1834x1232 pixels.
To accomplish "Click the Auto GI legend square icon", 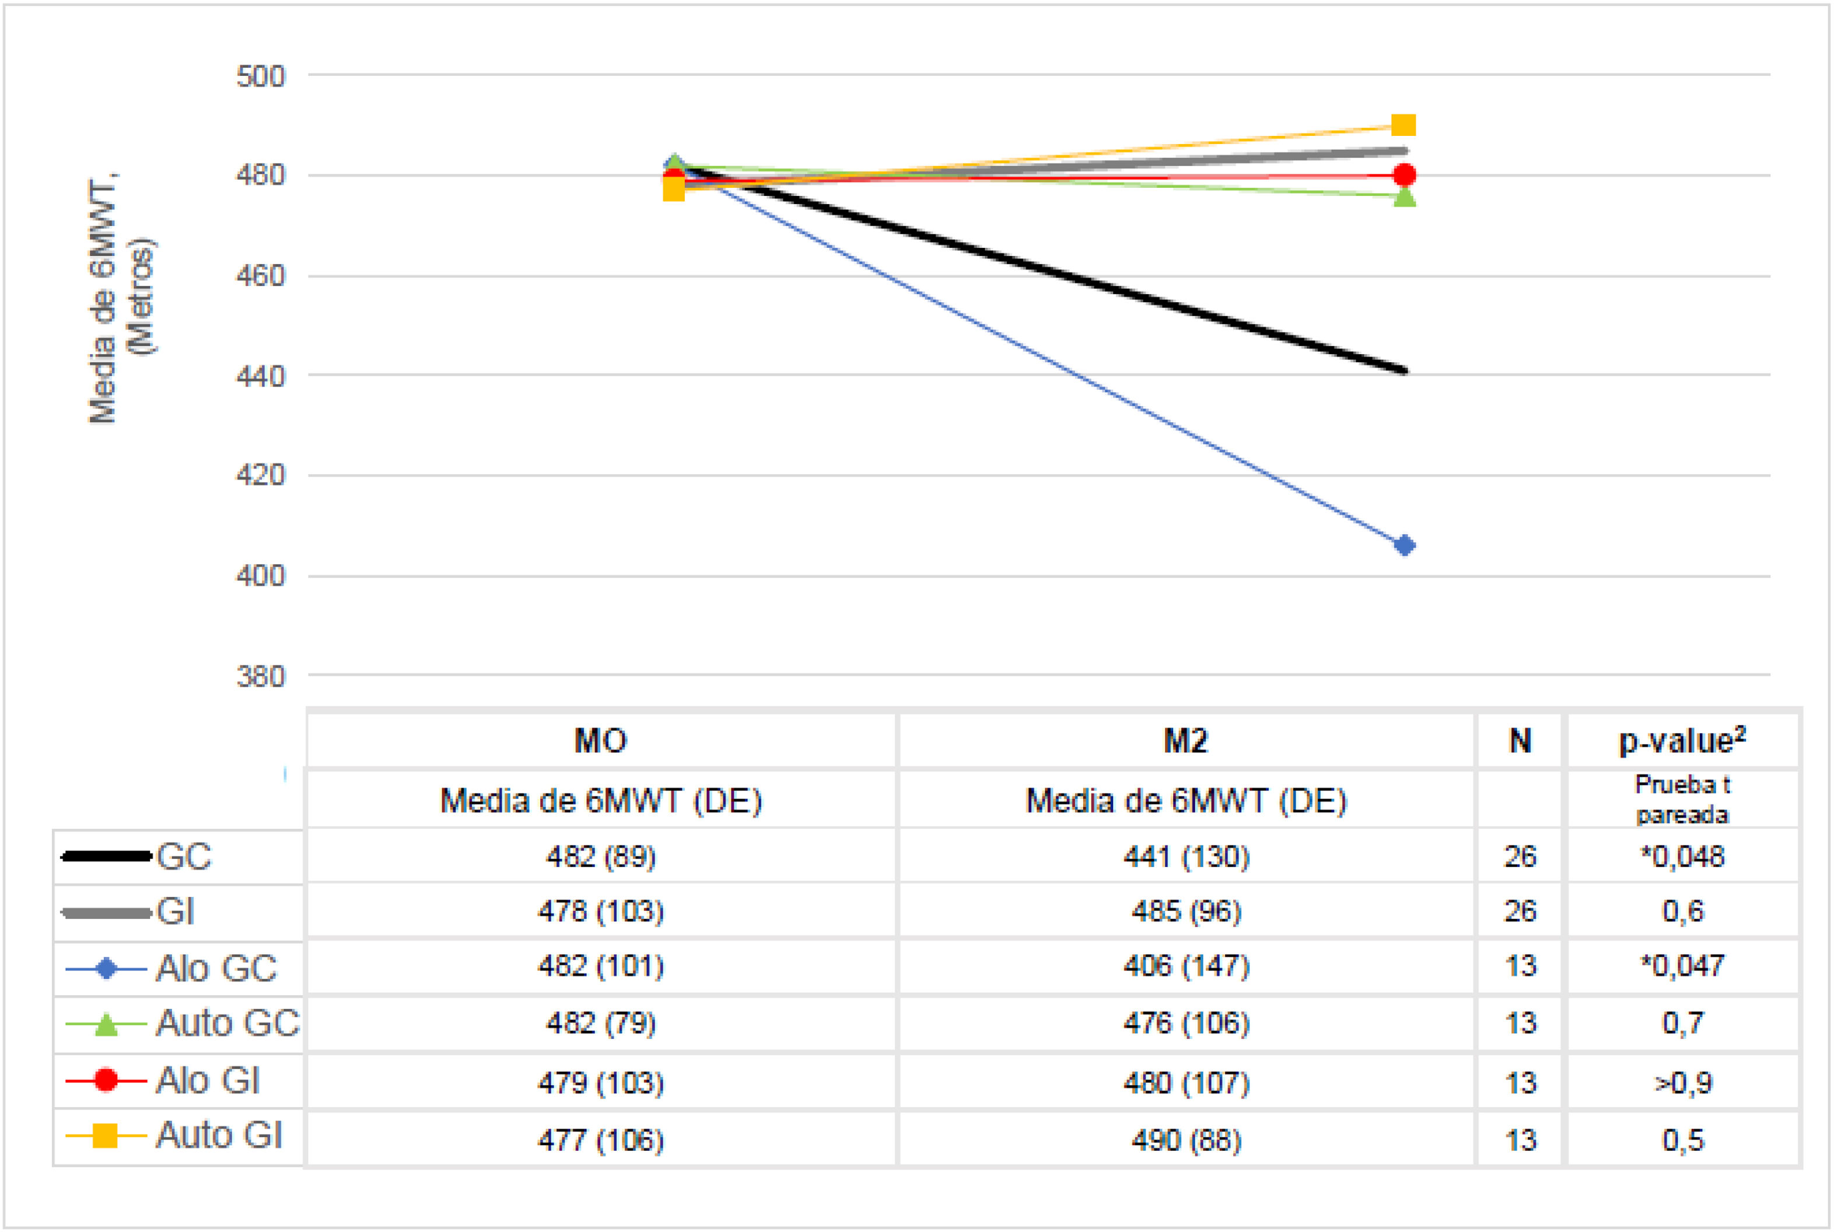I will [106, 1136].
